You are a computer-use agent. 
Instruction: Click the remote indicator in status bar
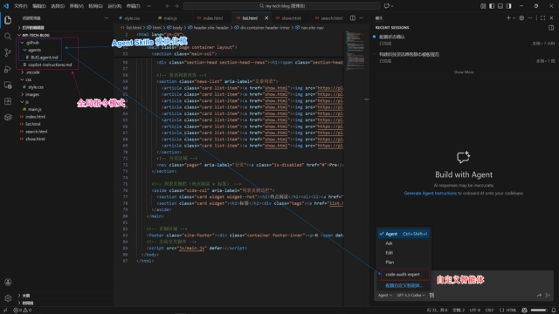point(5,311)
